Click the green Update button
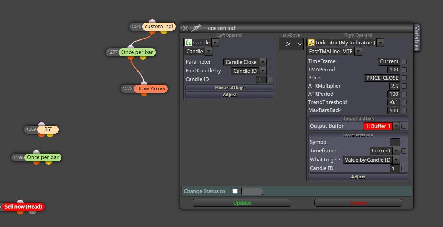The width and height of the screenshot is (443, 227). (x=242, y=203)
